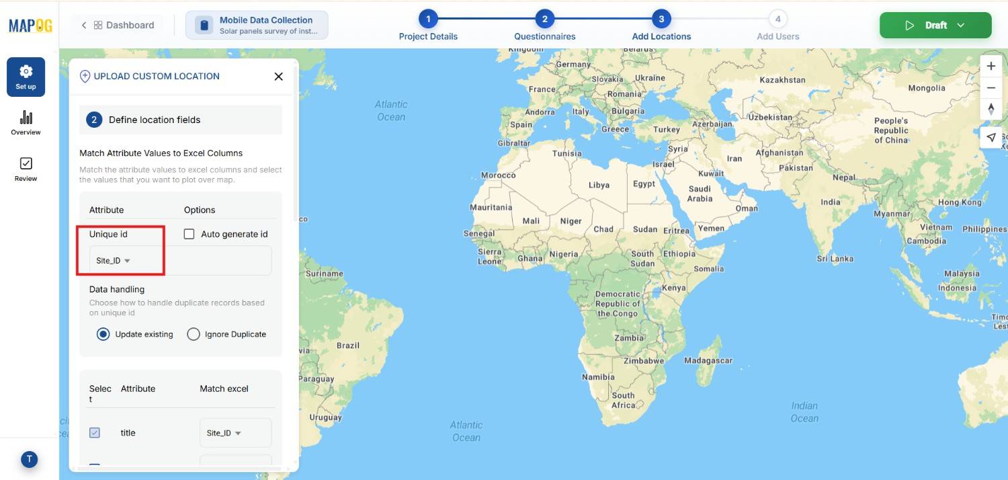Go to Questionnaires step
Screen dimensions: 1008x480
544,19
